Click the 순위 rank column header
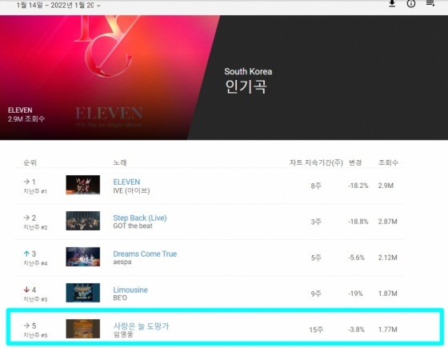This screenshot has height=348, width=448. pos(30,162)
